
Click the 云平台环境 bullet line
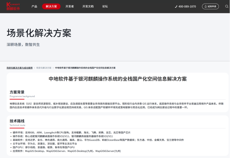click(x=45, y=144)
